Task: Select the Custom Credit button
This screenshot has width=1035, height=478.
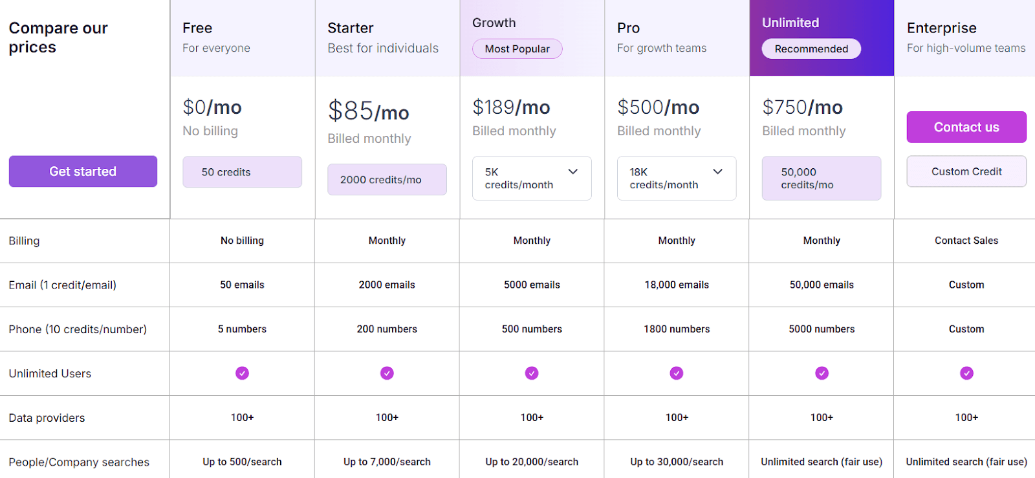Action: pyautogui.click(x=966, y=171)
